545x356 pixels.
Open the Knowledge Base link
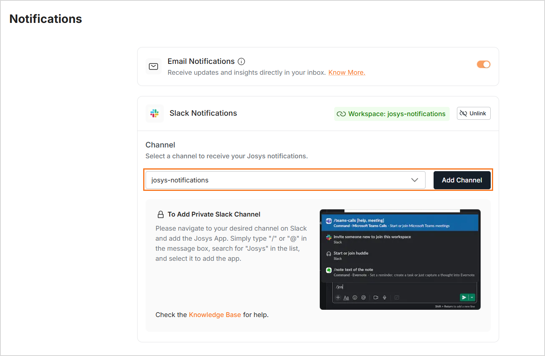tap(215, 315)
